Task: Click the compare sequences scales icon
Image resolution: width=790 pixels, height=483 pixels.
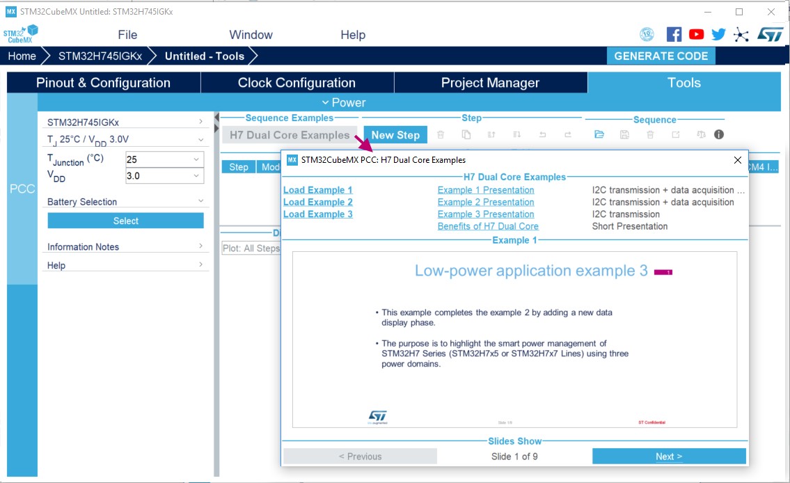Action: coord(701,134)
